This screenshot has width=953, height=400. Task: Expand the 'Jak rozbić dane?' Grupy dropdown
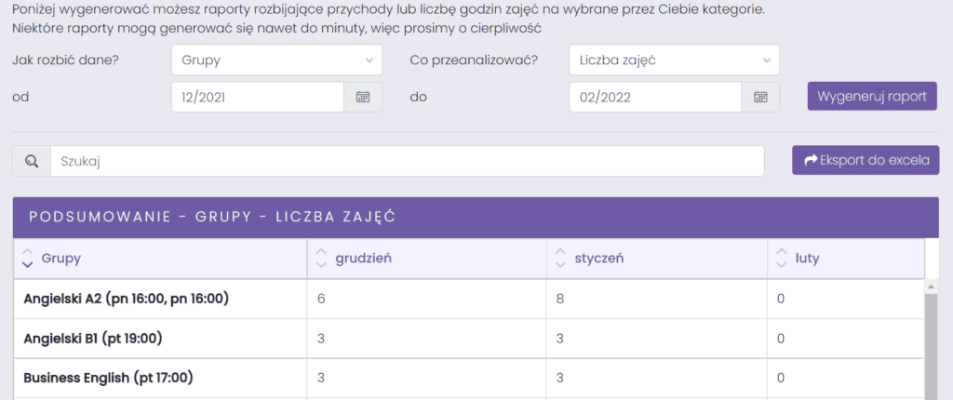(276, 60)
